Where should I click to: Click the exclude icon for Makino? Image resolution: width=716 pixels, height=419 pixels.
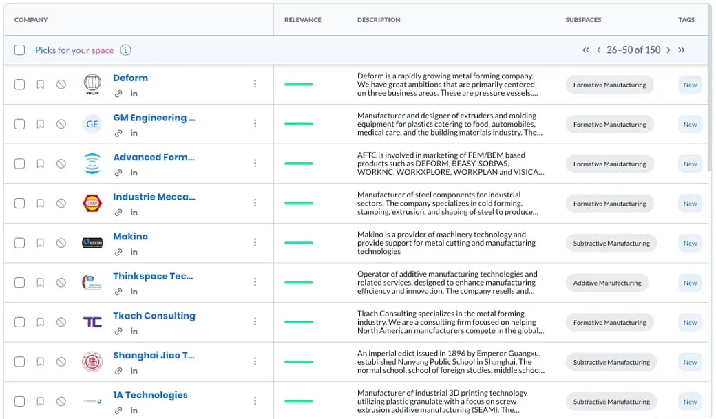click(x=61, y=243)
